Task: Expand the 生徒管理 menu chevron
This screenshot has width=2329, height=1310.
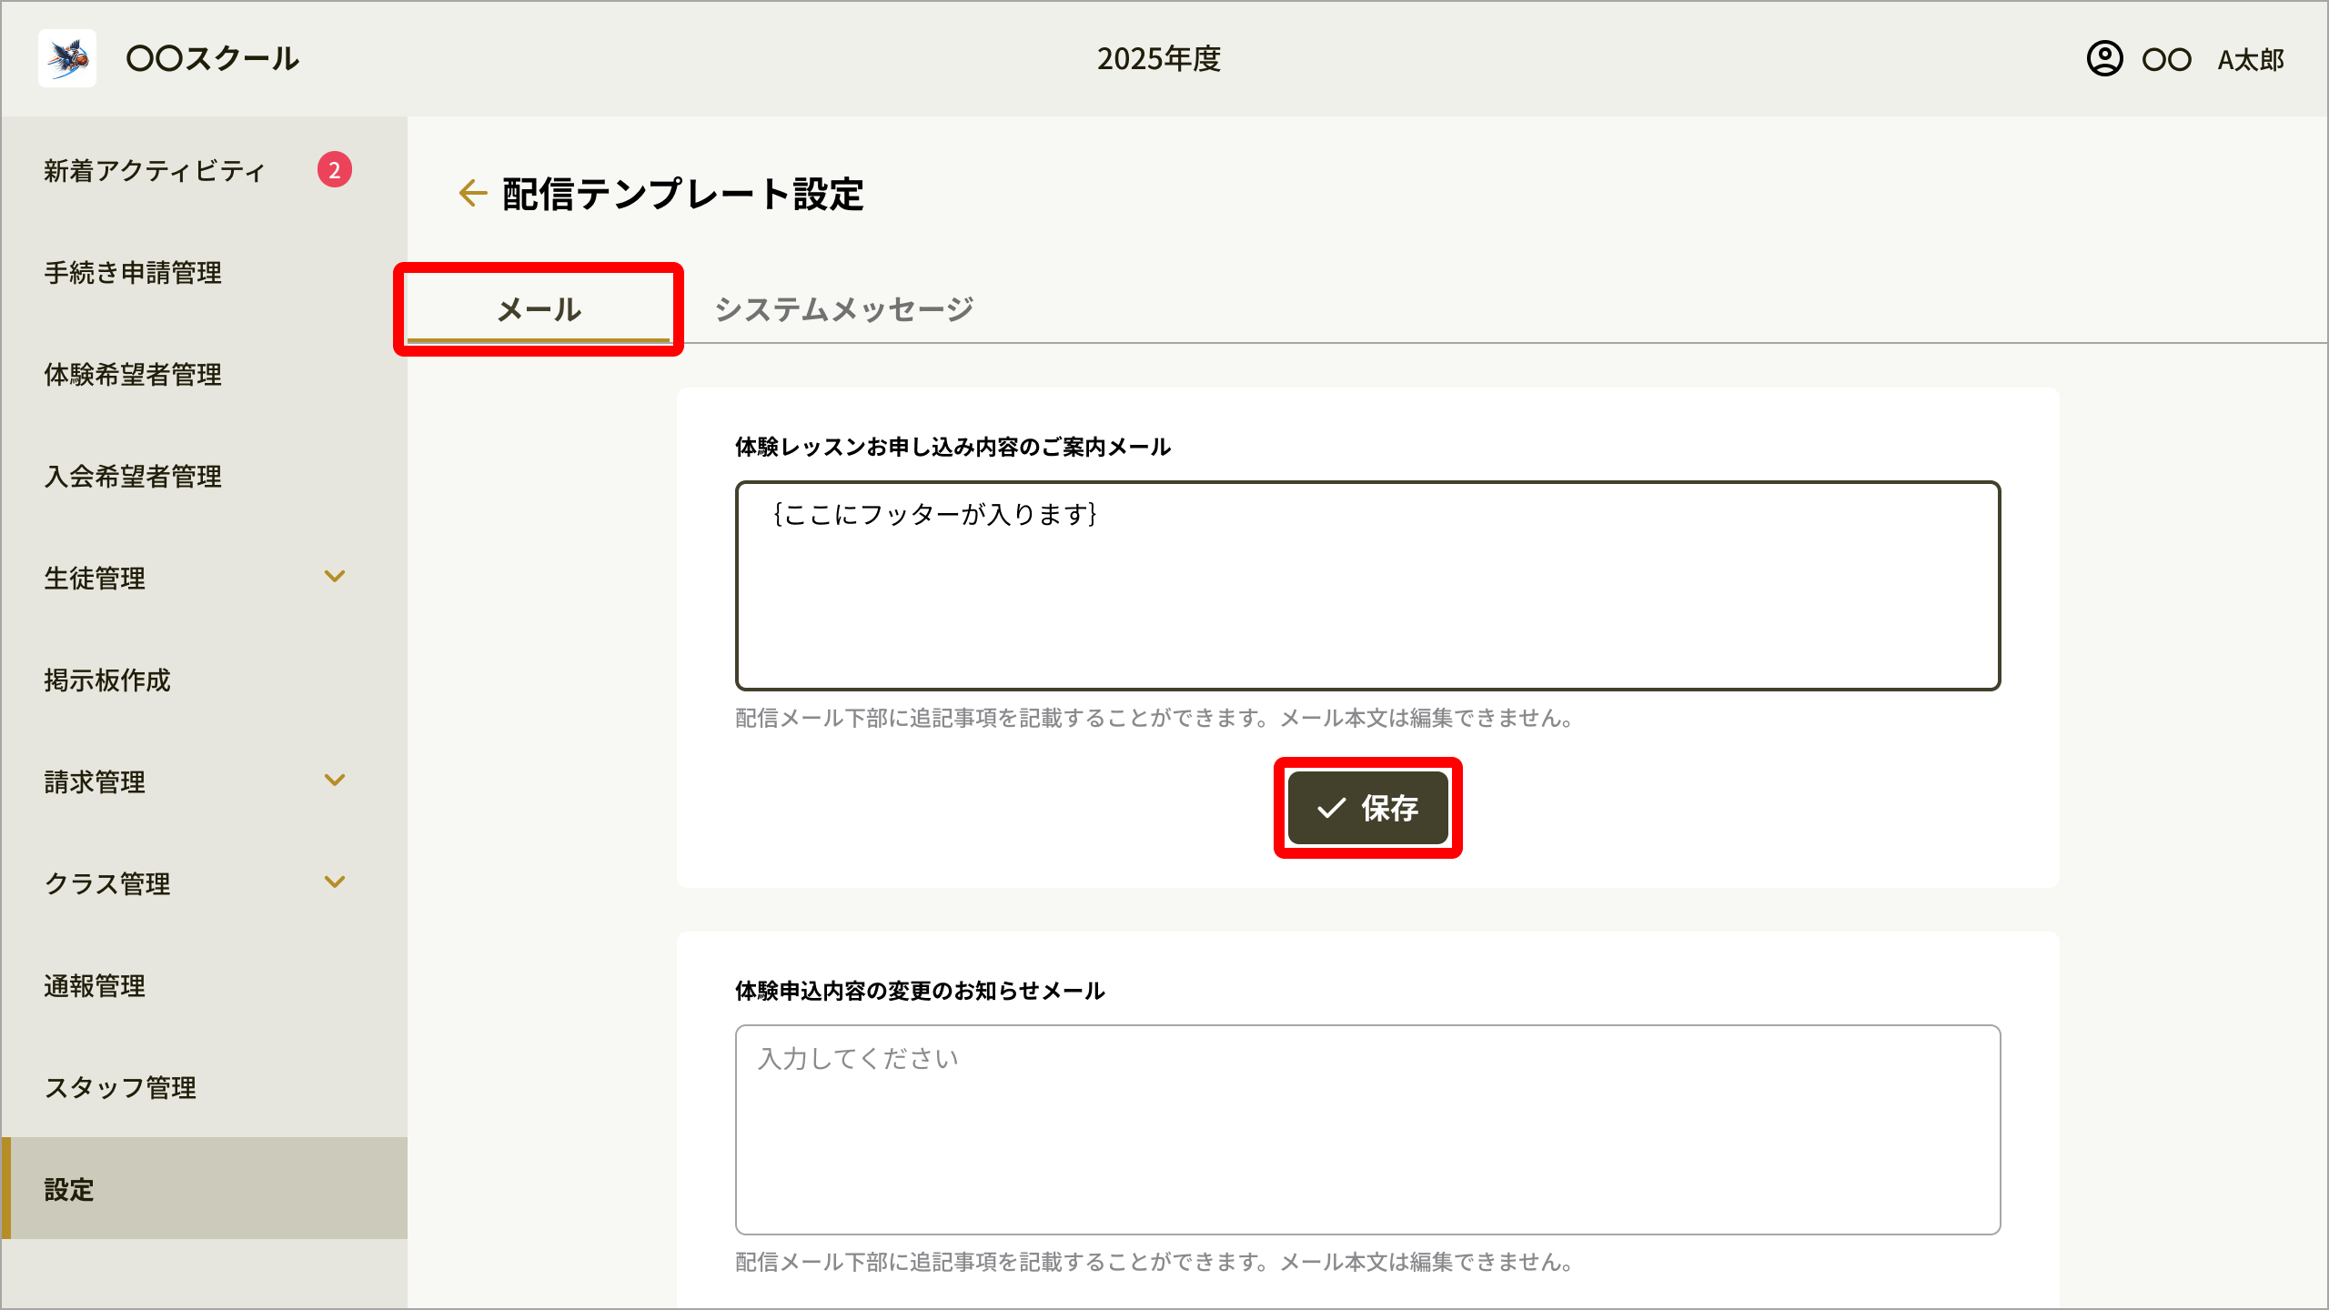Action: (x=335, y=577)
